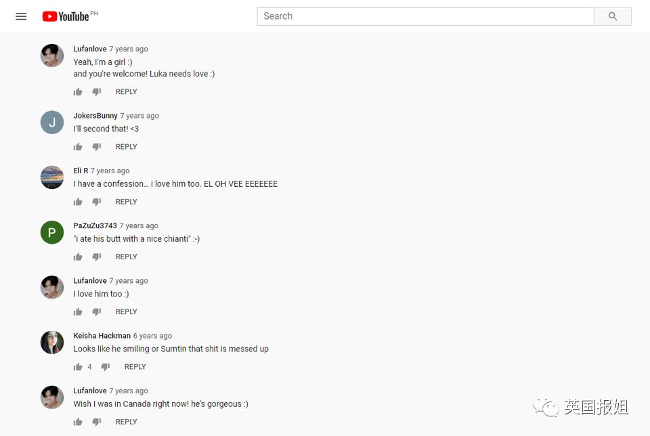Reply to Keisha Hackman's comment
This screenshot has width=650, height=436.
coord(135,367)
